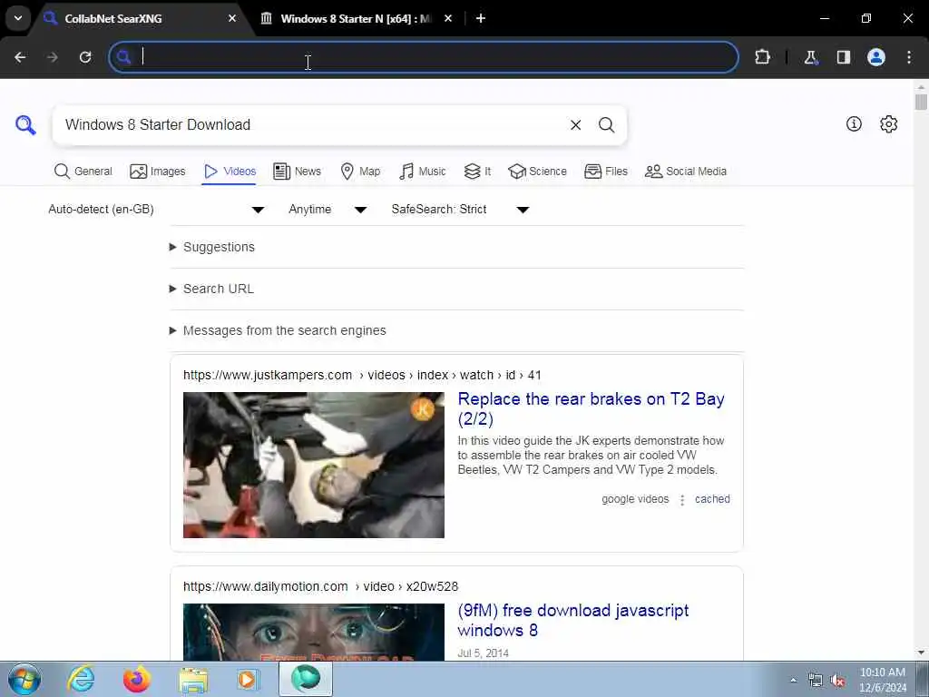Open the browser three-dot menu
Viewport: 929px width, 697px height.
click(909, 57)
